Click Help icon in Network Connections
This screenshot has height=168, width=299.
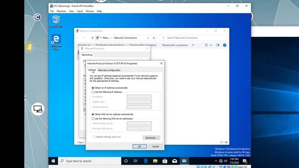click(x=225, y=45)
